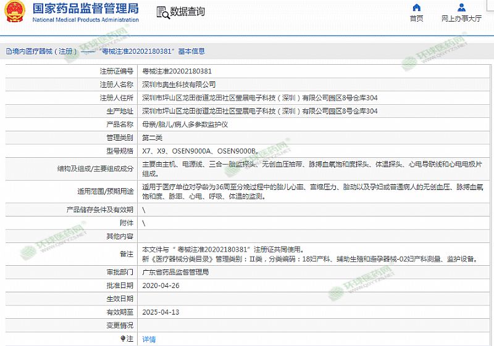Click the 国家药品监督管理局 site title

pos(85,9)
